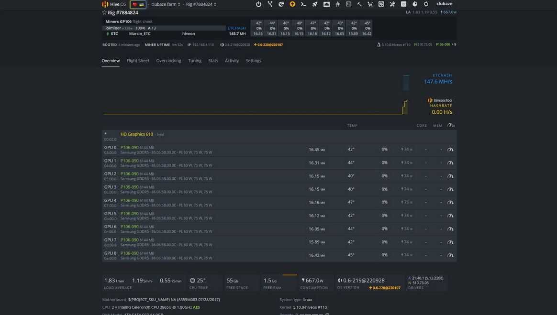Click the 55 Gb free space value

pyautogui.click(x=232, y=280)
